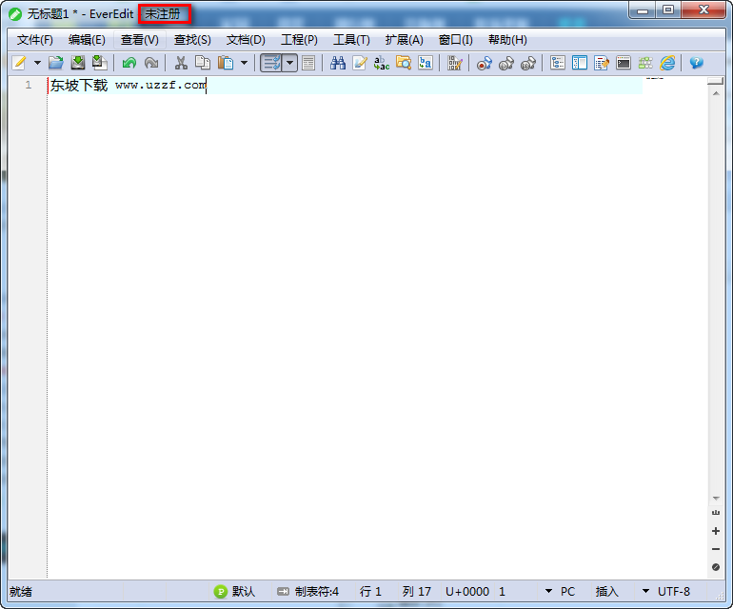Viewport: 733px width, 609px height.
Task: Click the green blocks grid icon
Action: (645, 63)
